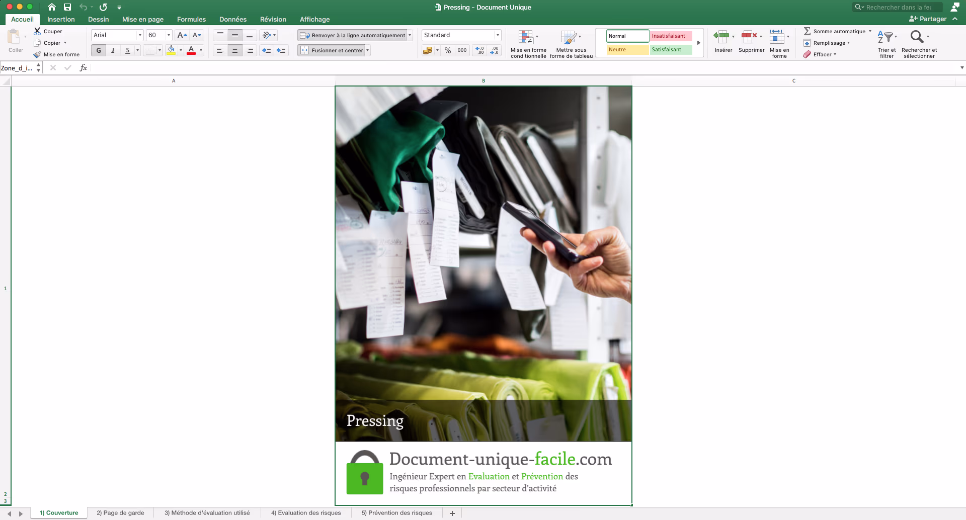The height and width of the screenshot is (520, 966).
Task: Decrease font size with the smaller A
Action: click(197, 35)
